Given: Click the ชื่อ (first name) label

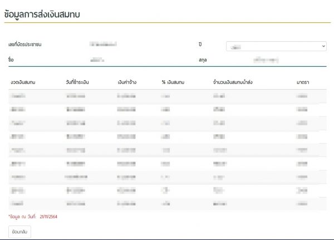Looking at the screenshot, I should (11, 58).
